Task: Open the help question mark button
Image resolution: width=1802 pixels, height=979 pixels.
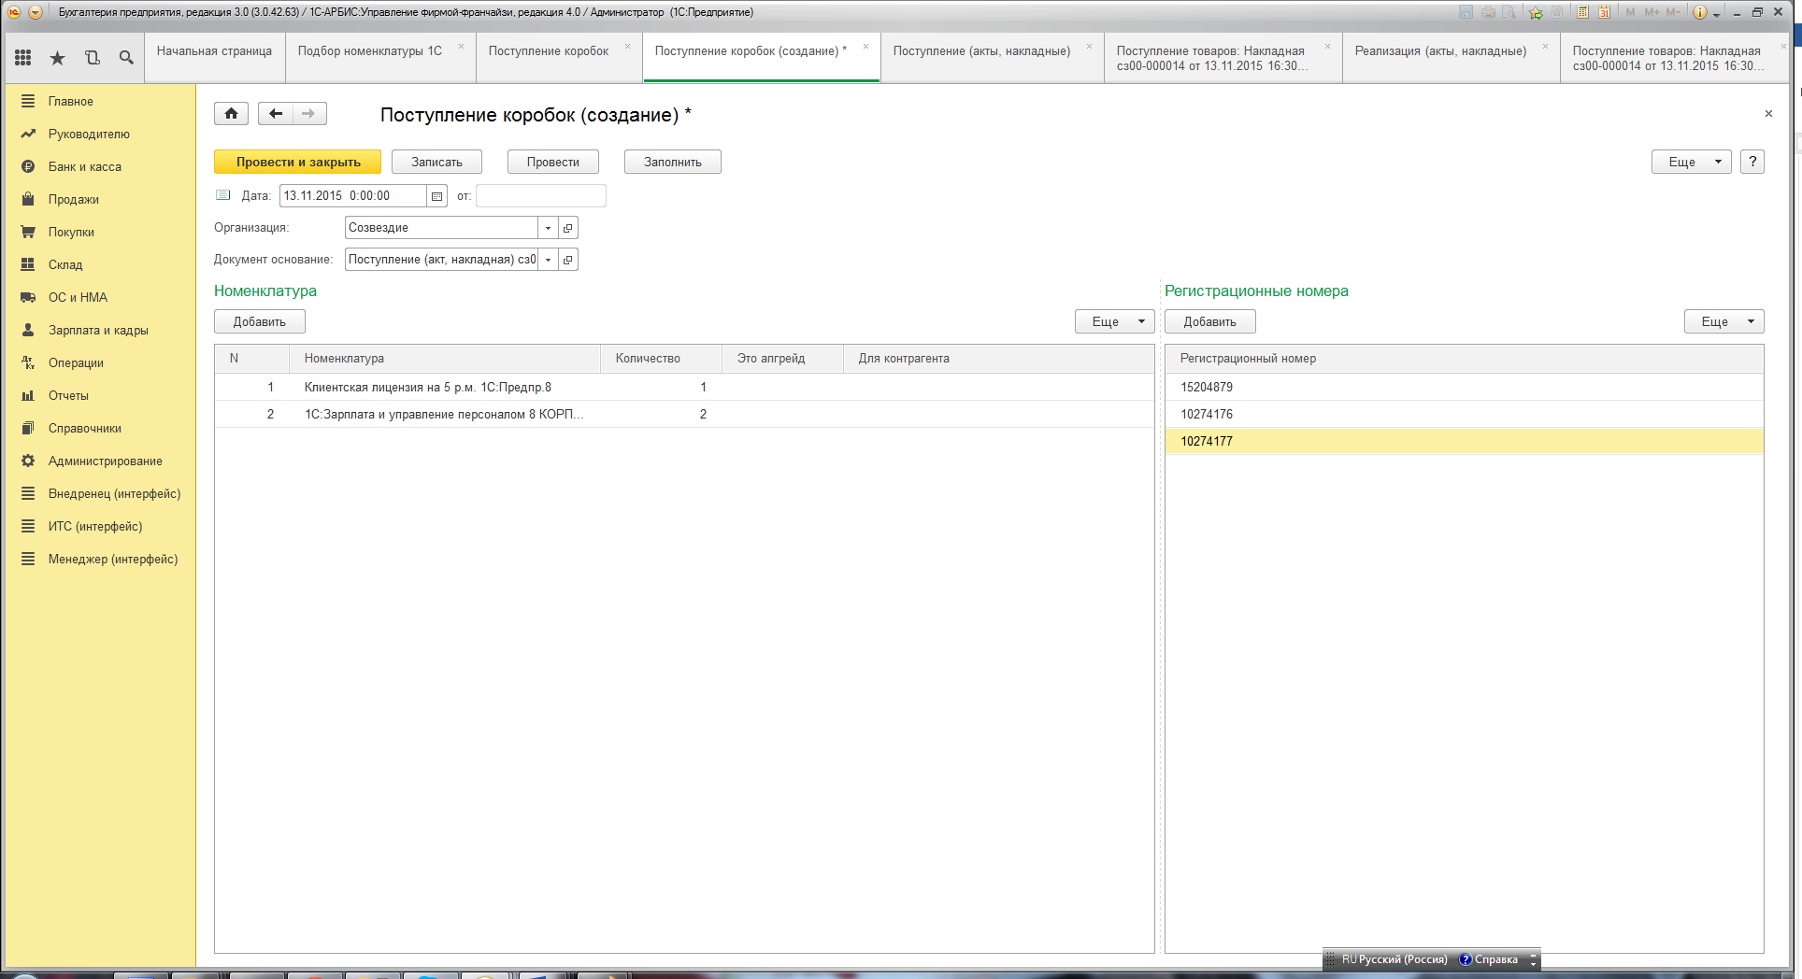Action: (x=1752, y=162)
